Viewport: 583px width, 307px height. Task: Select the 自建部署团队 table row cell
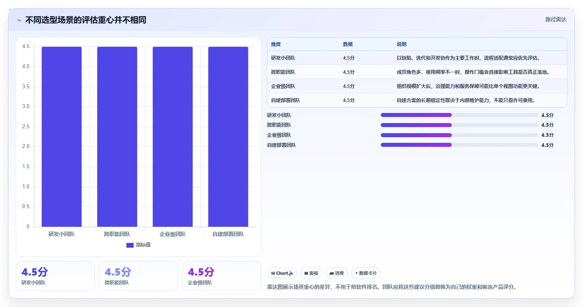[285, 100]
